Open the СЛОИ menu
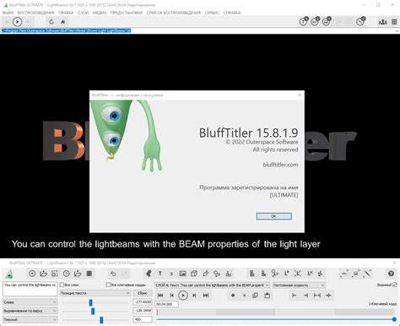 83,13
